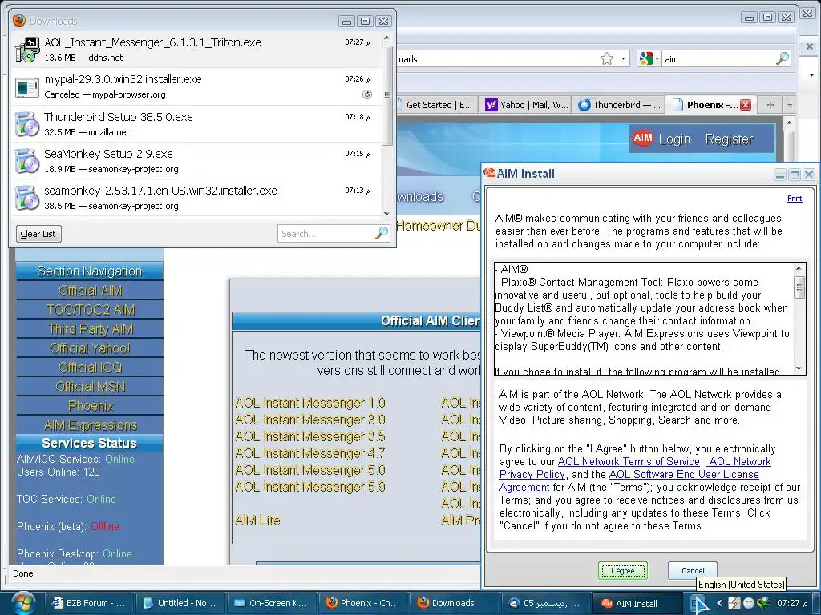
Task: Click the I Agree button
Action: pyautogui.click(x=622, y=570)
